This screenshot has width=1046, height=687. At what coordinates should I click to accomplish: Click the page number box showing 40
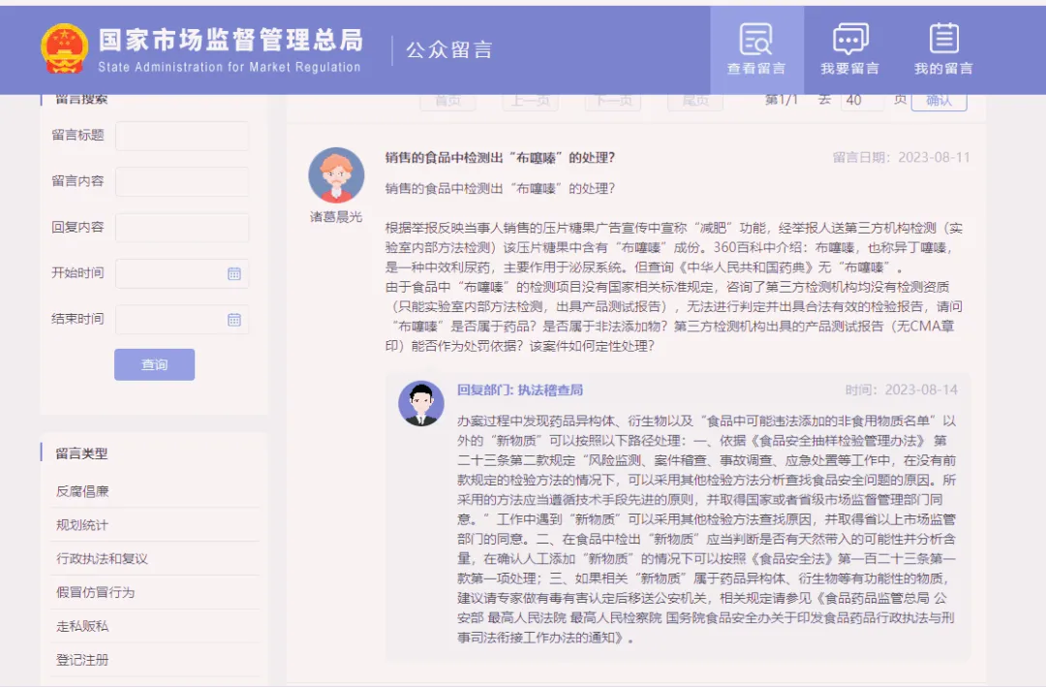[862, 101]
